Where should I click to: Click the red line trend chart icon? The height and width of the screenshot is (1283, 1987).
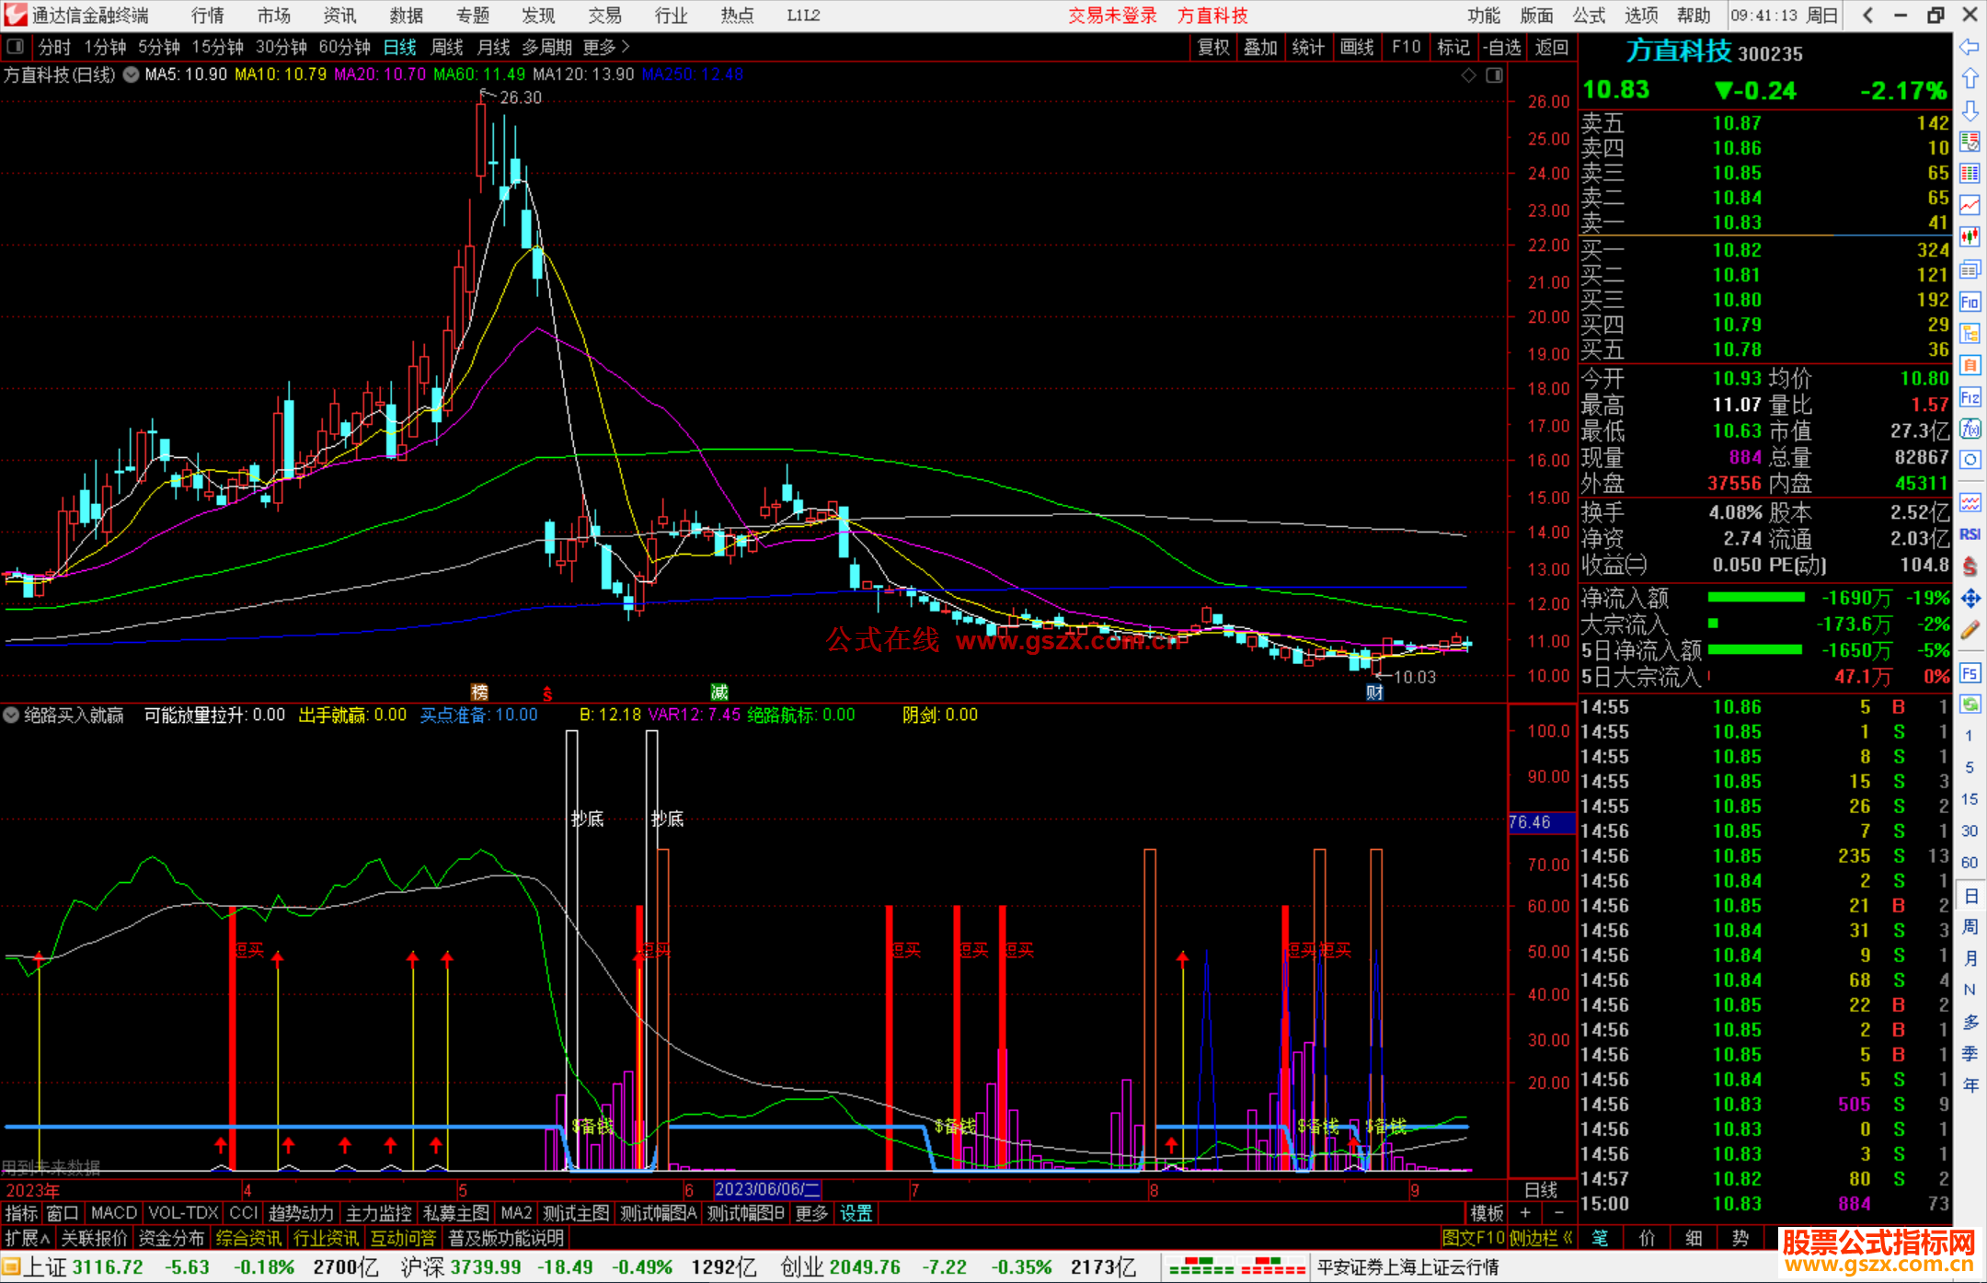1970,205
